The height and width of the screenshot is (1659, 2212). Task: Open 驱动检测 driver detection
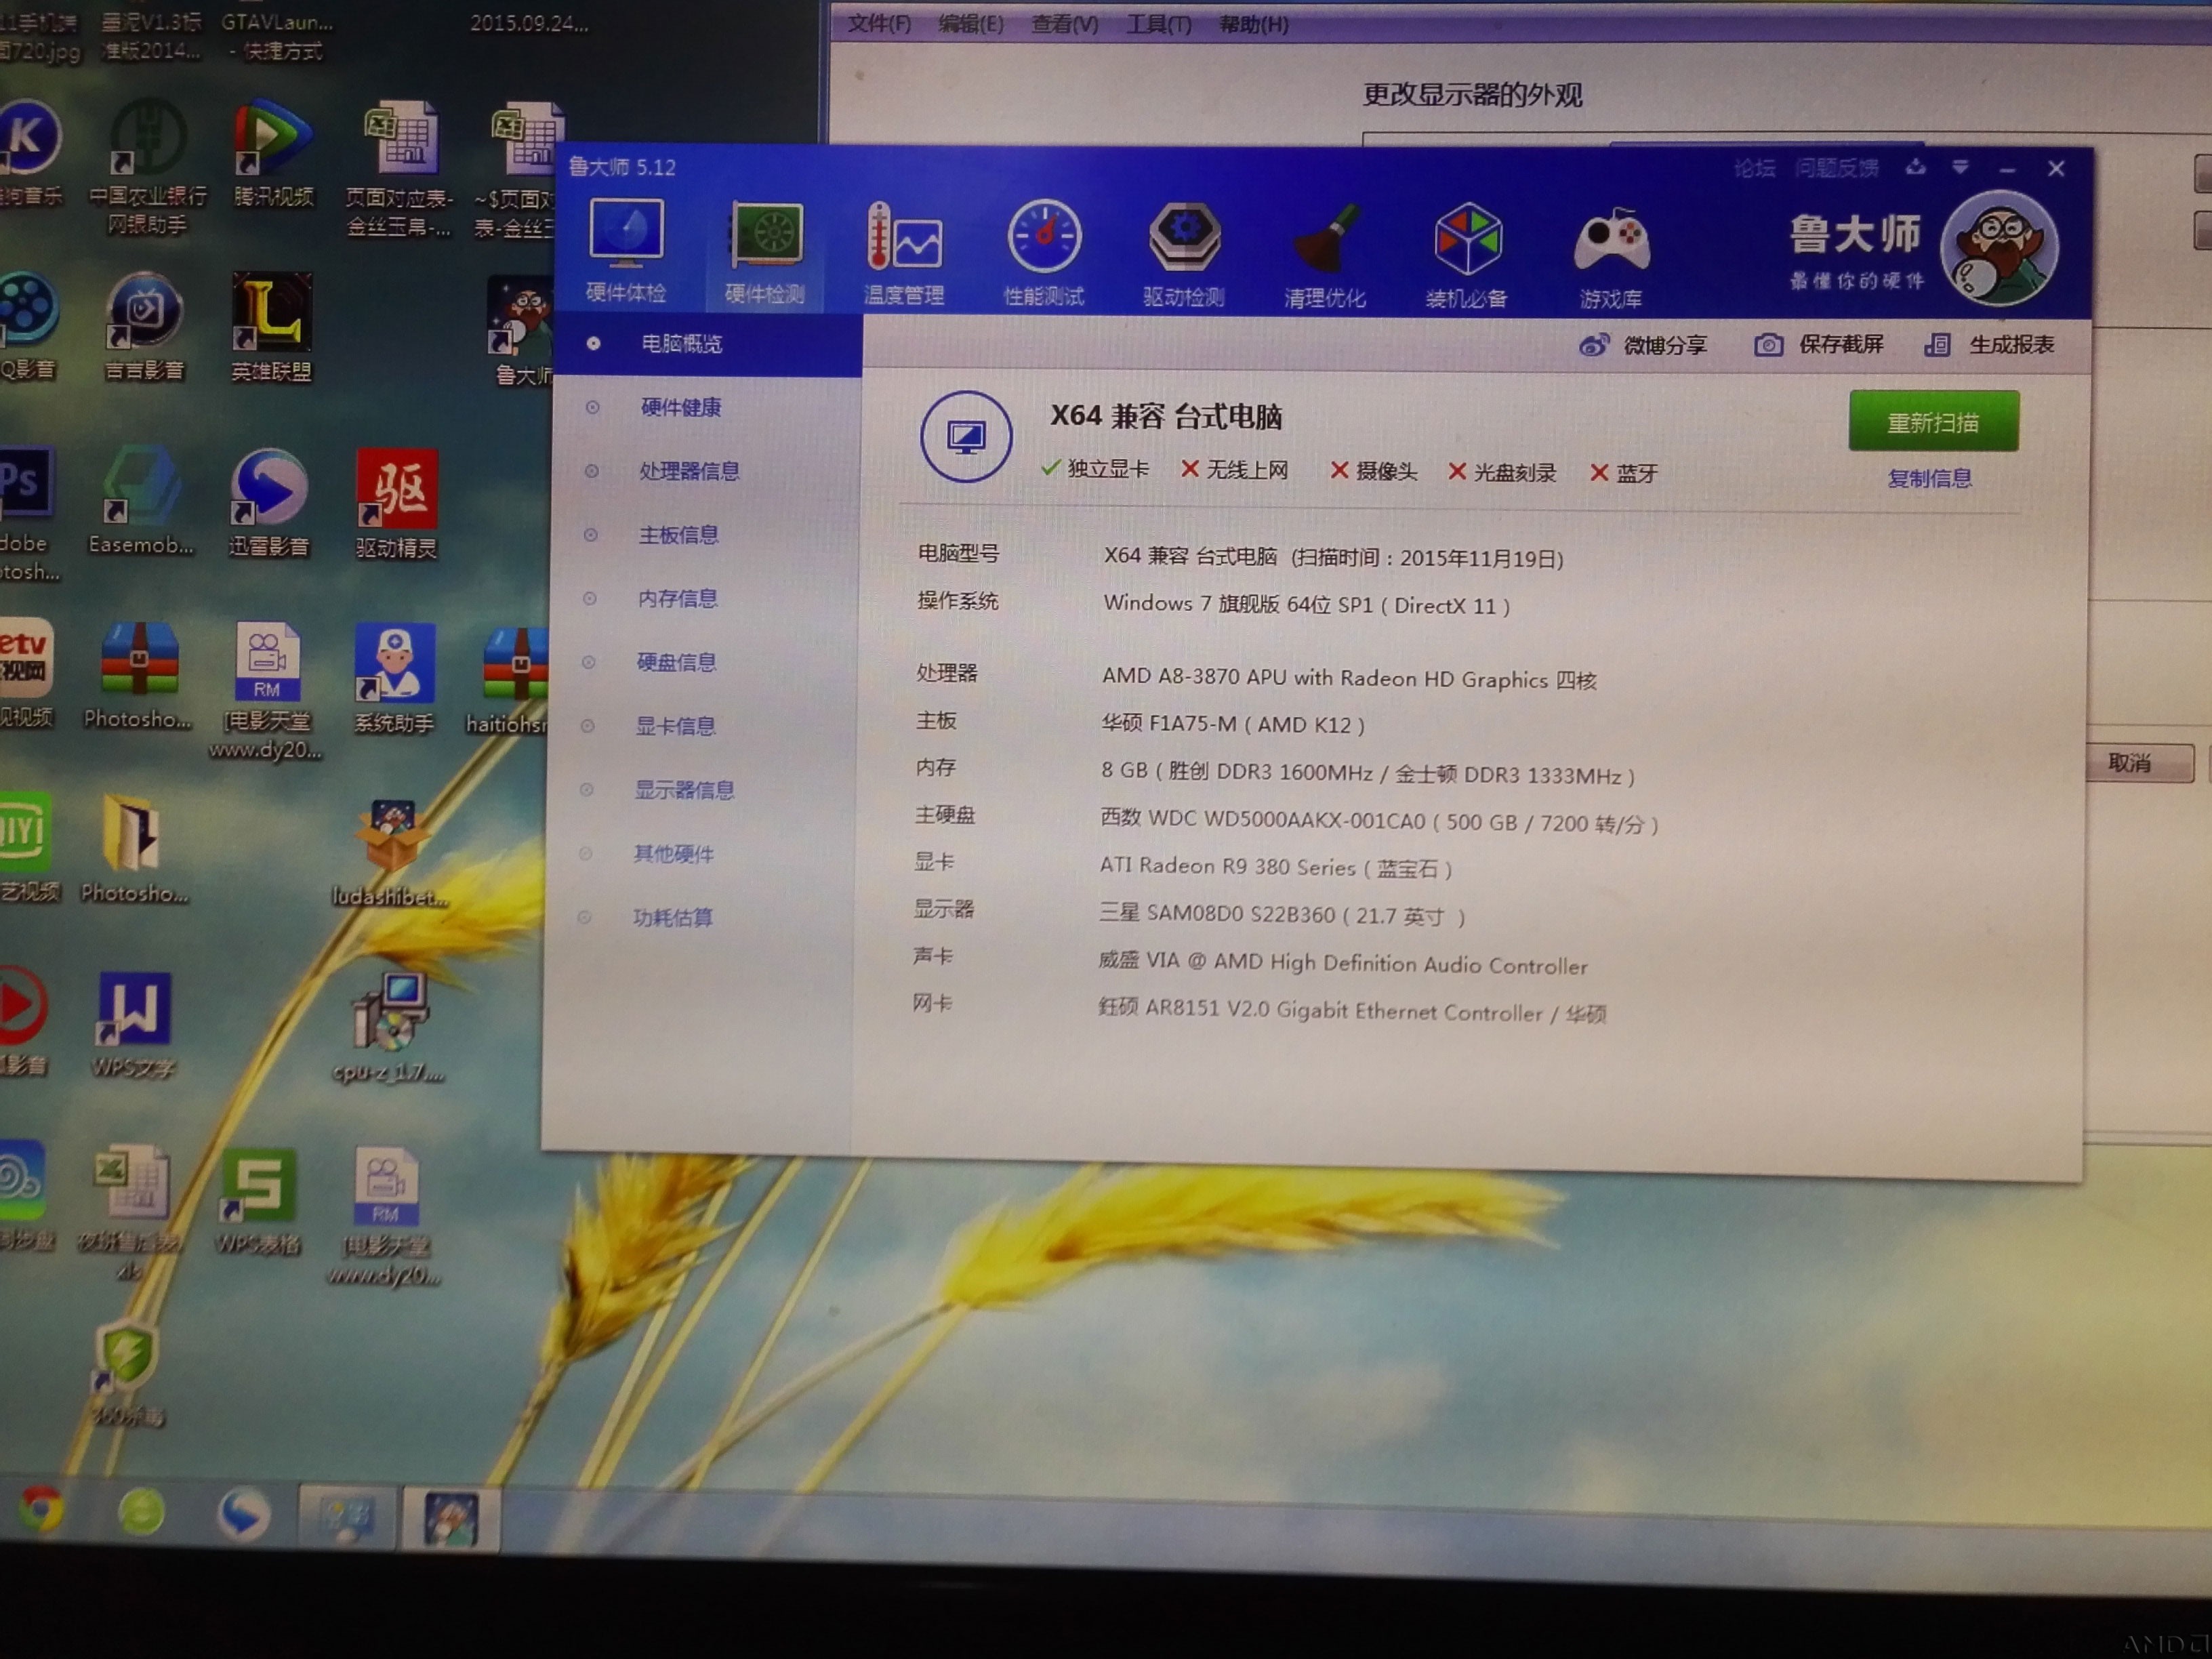click(x=1184, y=255)
